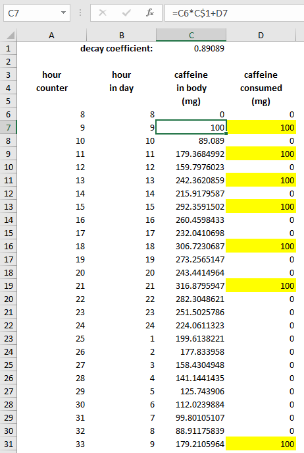Image resolution: width=304 pixels, height=453 pixels.
Task: Select cell with value 273.2565147
Action: [x=191, y=259]
